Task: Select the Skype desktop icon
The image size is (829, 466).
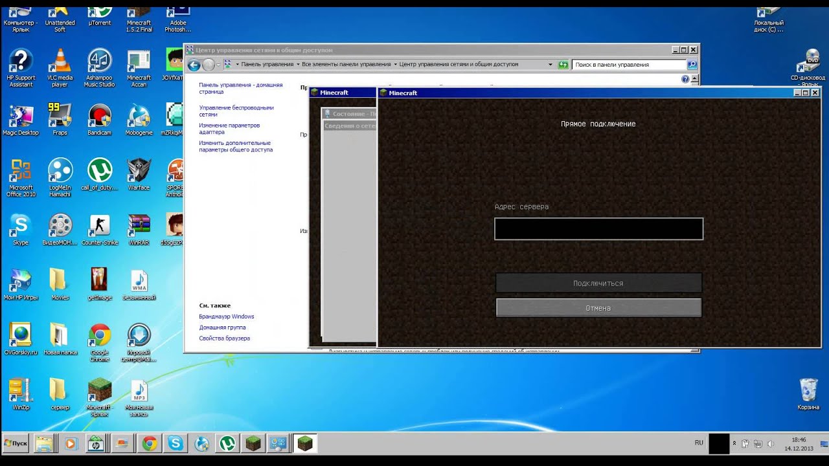Action: coord(21,230)
